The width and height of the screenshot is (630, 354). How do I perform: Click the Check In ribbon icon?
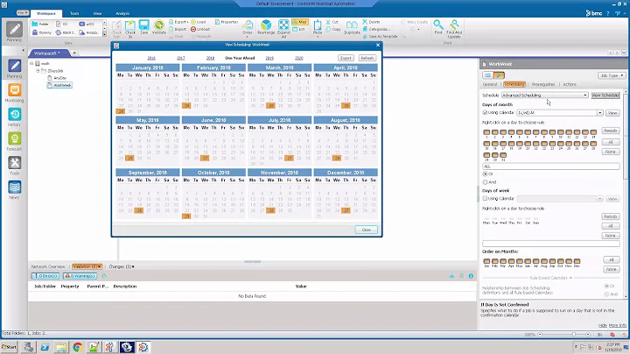(x=130, y=25)
